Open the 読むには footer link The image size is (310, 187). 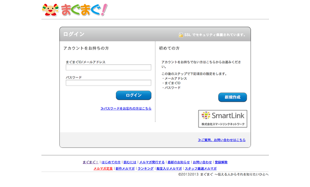pyautogui.click(x=130, y=162)
